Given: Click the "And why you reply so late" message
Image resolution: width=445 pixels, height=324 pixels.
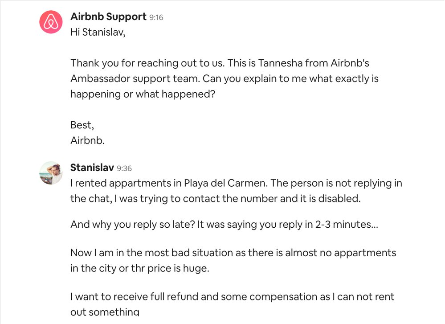Looking at the screenshot, I should point(224,225).
